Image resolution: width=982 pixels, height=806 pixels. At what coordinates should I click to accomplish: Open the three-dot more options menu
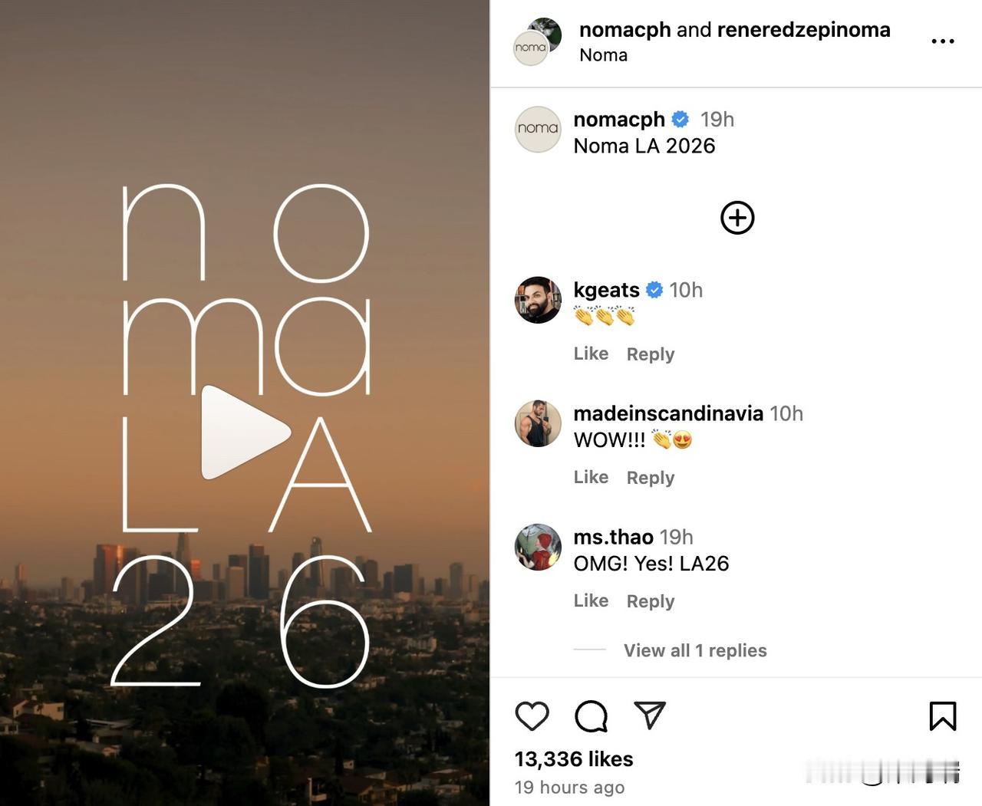tap(943, 41)
